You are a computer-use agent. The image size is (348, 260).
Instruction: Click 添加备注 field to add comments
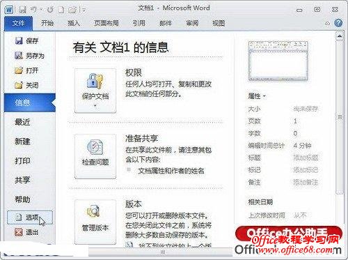point(306,182)
